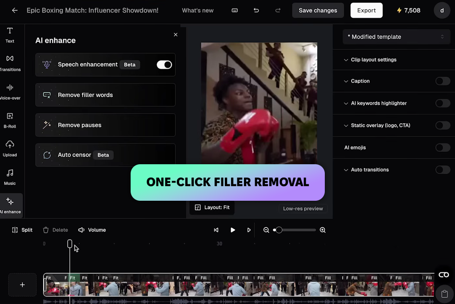Expand the Caption section chevron
455x304 pixels.
pos(346,81)
